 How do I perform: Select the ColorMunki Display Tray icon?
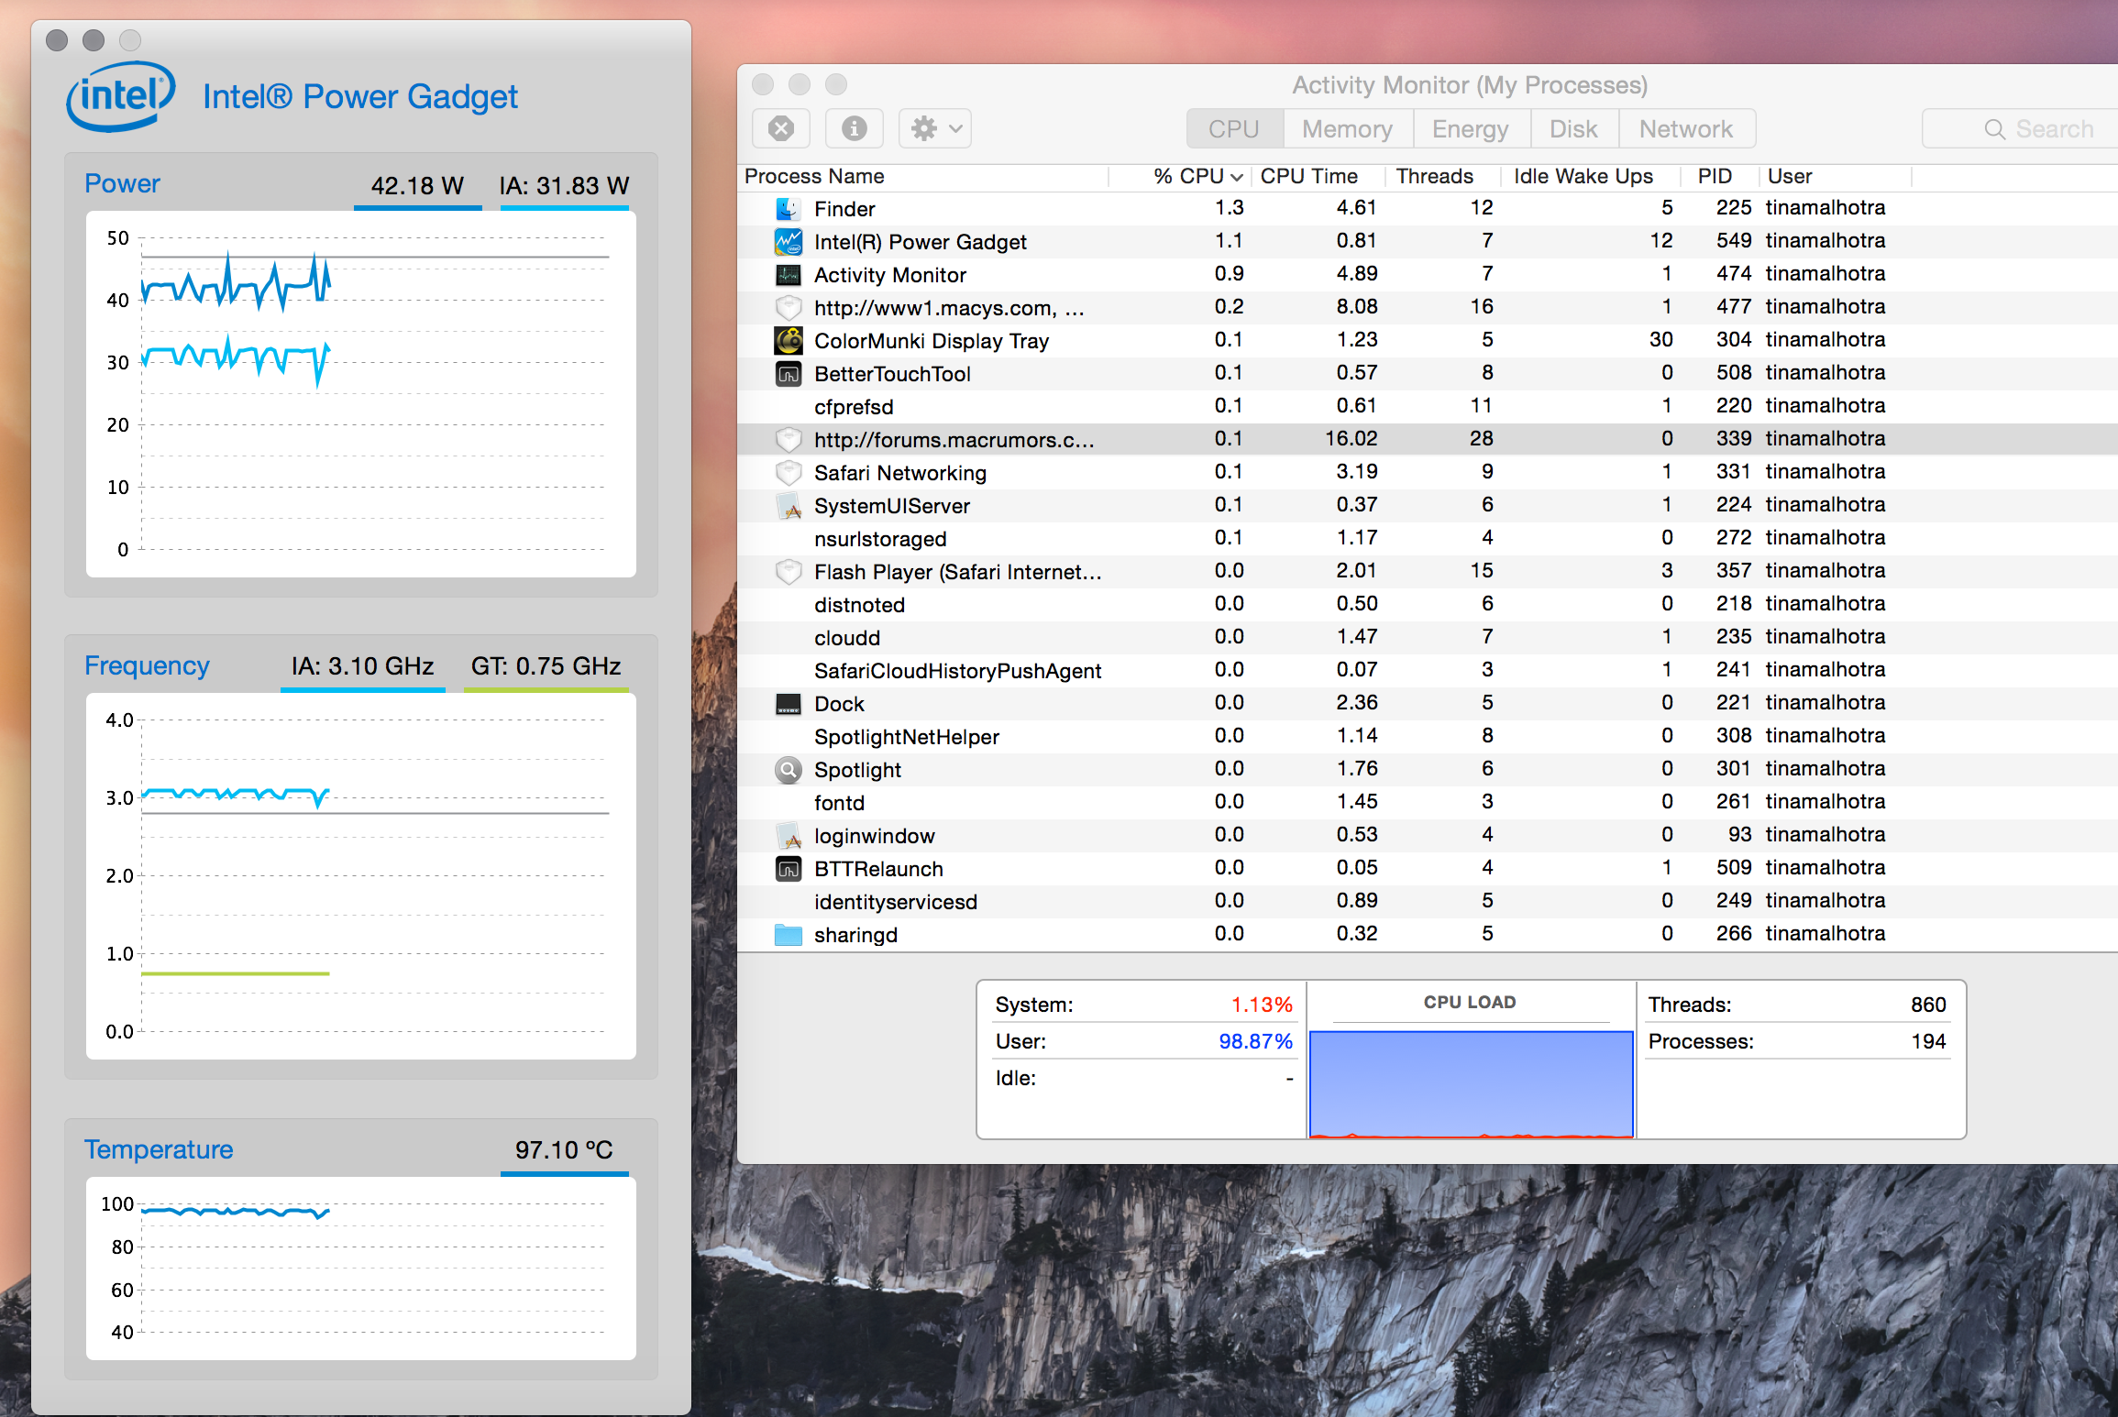point(789,341)
